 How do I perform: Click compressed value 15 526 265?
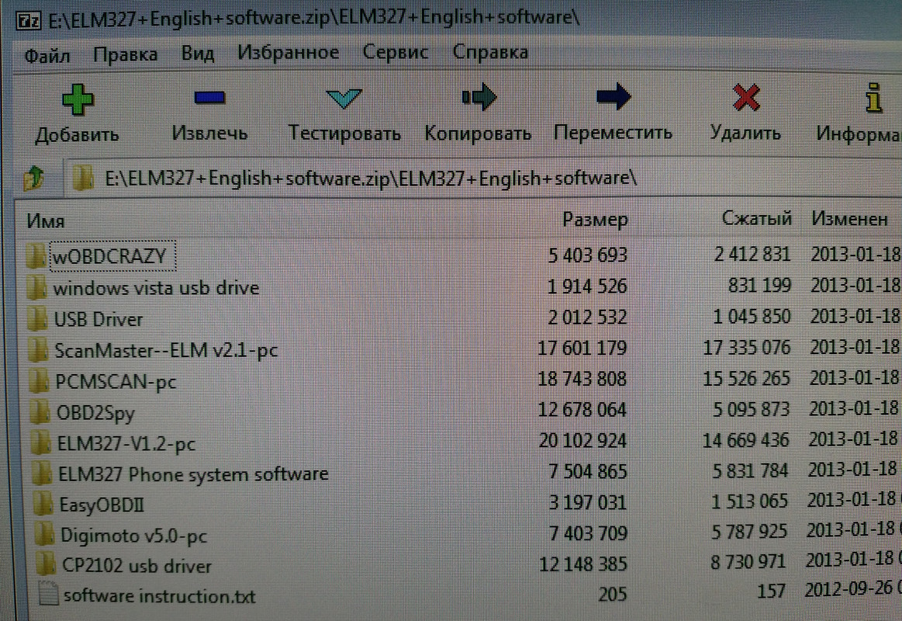[746, 377]
